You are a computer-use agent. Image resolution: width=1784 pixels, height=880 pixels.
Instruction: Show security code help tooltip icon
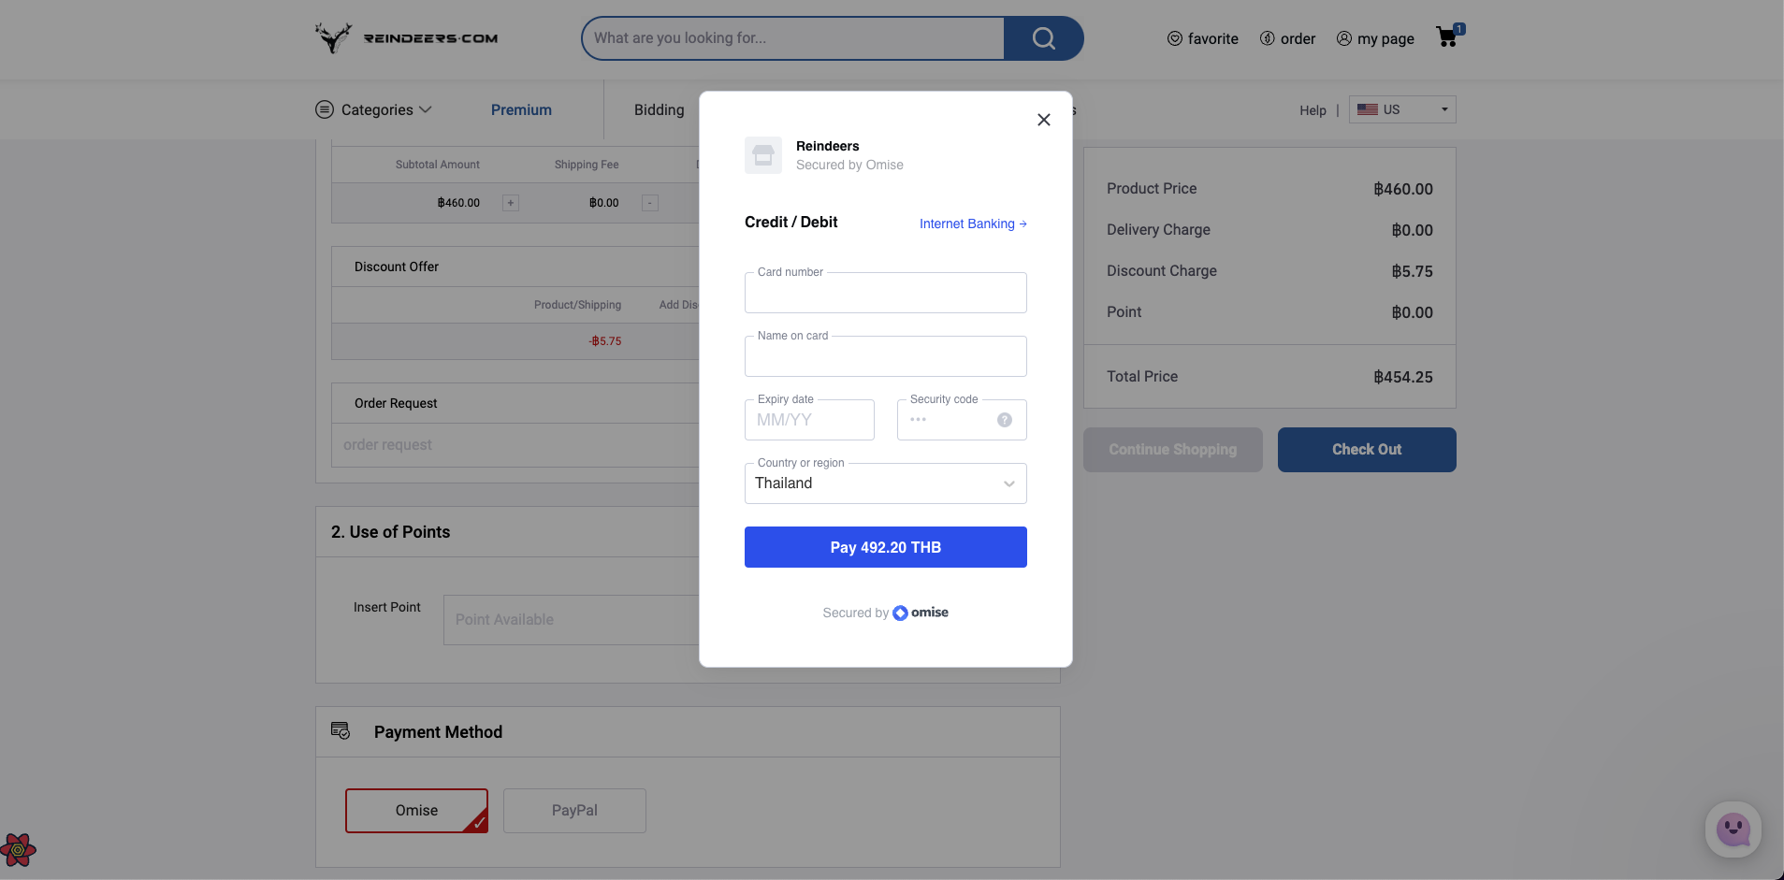[1005, 420]
